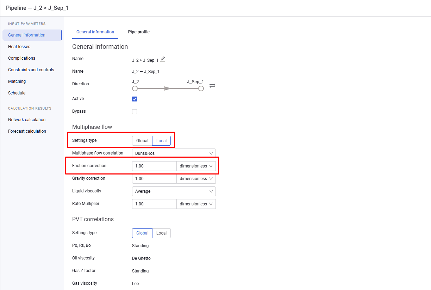This screenshot has width=431, height=290.
Task: Enable the Bypass checkbox
Action: coord(135,112)
